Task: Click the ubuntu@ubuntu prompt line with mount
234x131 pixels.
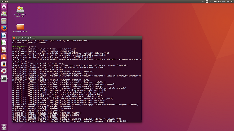Action: point(24,47)
